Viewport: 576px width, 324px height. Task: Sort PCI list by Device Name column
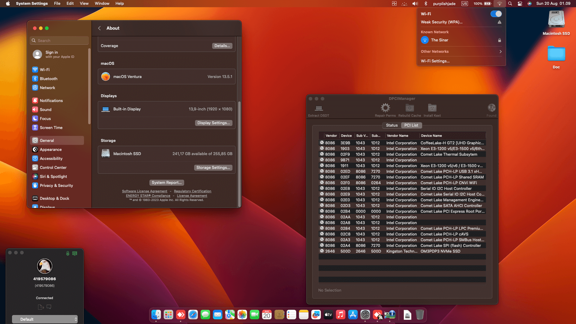coord(453,136)
